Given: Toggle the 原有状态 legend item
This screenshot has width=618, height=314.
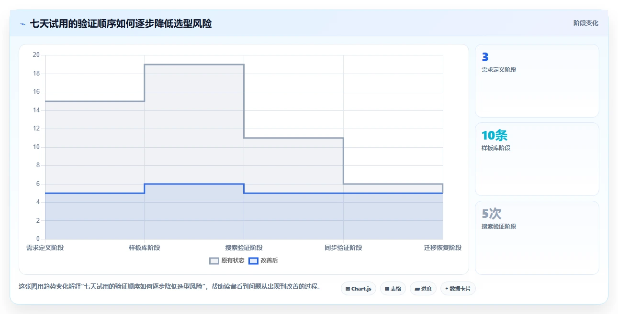Looking at the screenshot, I should tap(227, 260).
